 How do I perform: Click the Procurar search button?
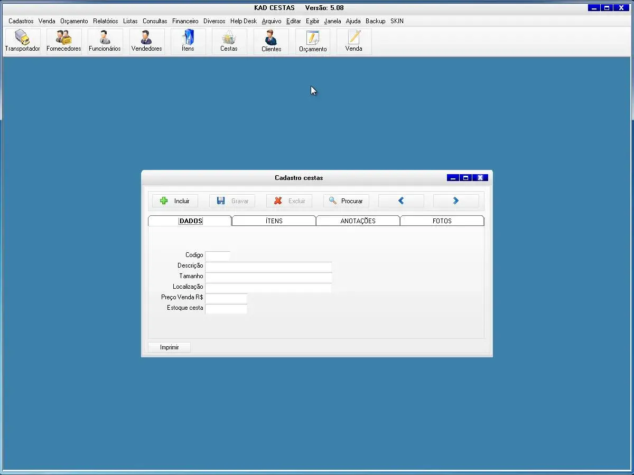(x=346, y=201)
